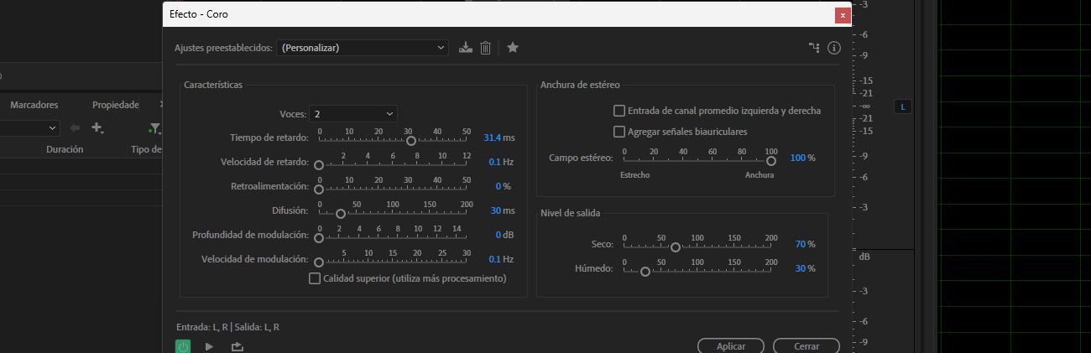Screen dimensions: 1091x353
Task: Click the back arrow in the markers panel
Action: tap(75, 127)
